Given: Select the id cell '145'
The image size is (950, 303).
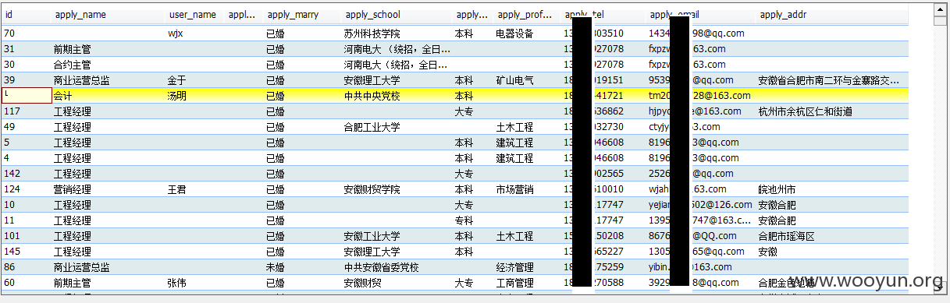Looking at the screenshot, I should 12,252.
